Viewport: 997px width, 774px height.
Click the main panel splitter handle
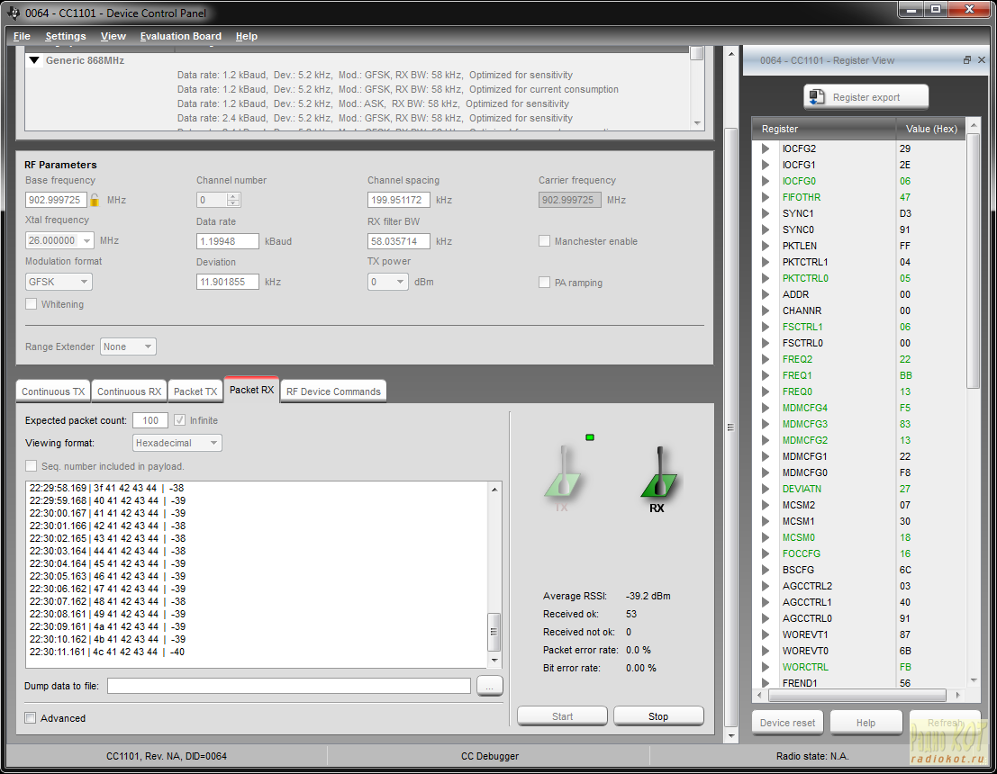click(x=730, y=427)
